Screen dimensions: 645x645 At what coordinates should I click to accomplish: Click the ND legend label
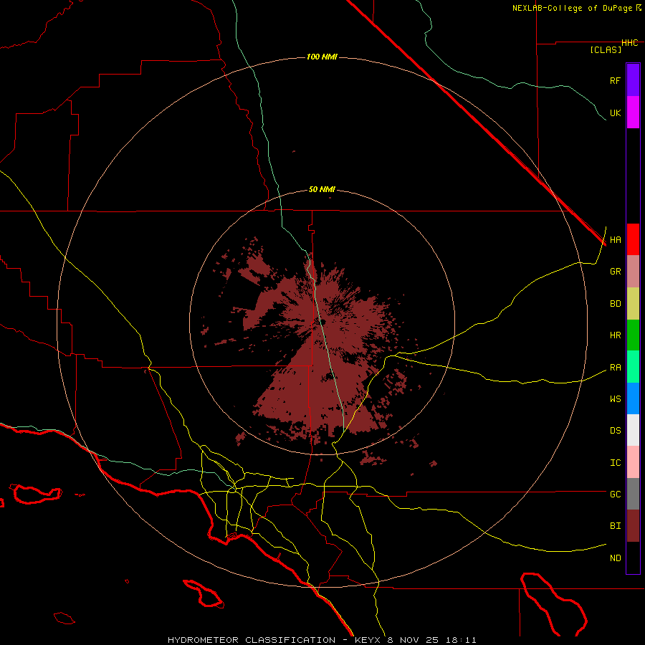click(615, 558)
